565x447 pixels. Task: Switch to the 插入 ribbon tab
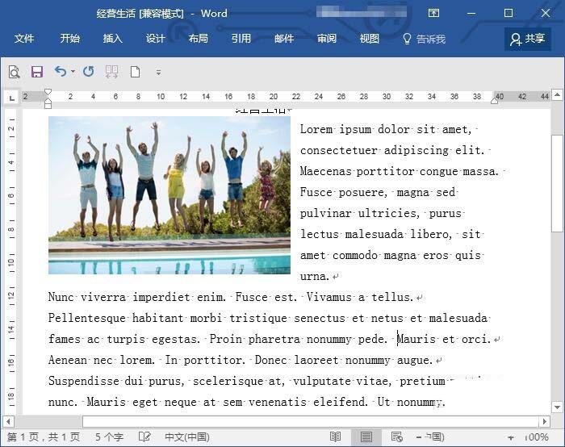tap(113, 39)
